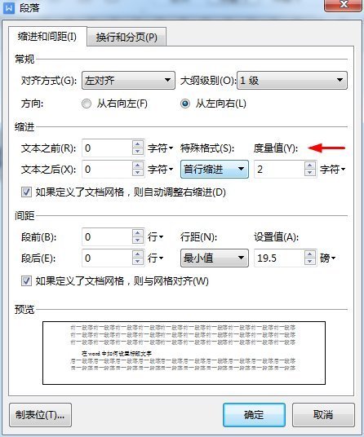Viewport: 364px width, 437px height.
Task: Decrease 文本之前 indent with down arrow
Action: point(138,152)
